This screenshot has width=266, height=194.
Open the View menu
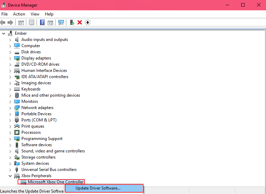35,14
